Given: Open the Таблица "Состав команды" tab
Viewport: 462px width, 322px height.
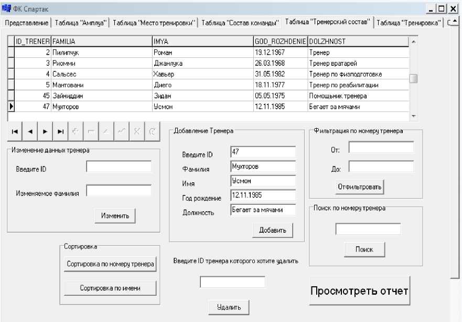Looking at the screenshot, I should (240, 23).
